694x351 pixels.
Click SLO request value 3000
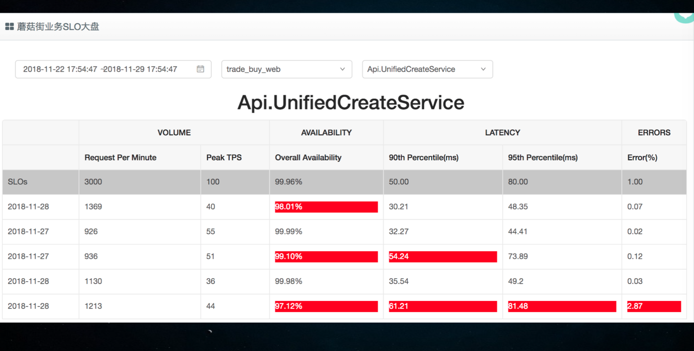tap(93, 182)
